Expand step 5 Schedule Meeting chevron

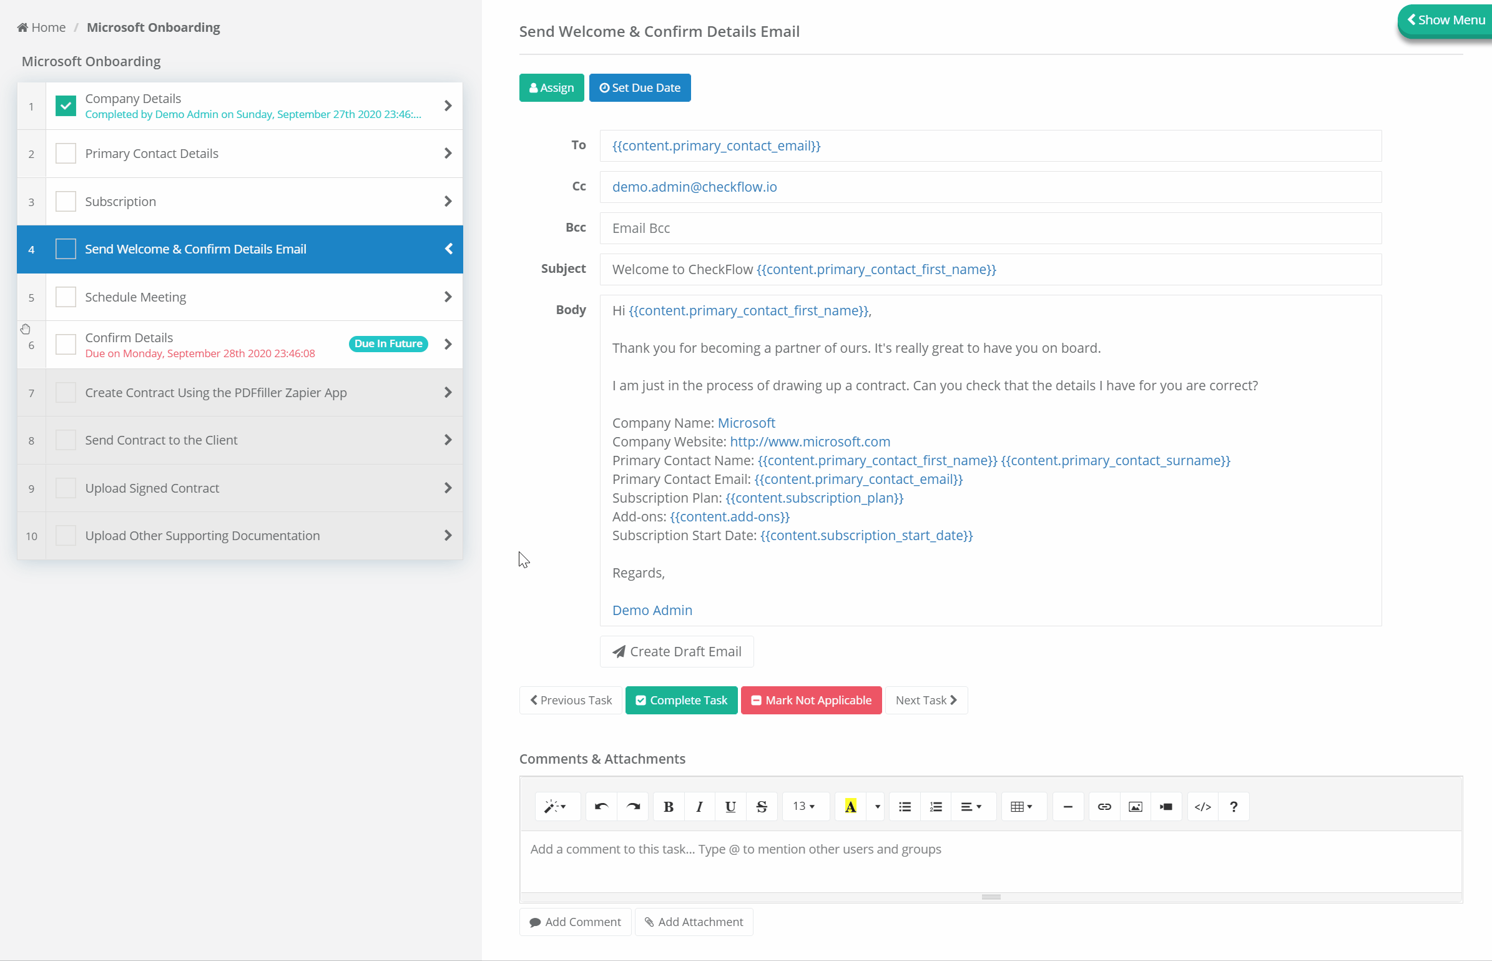(x=448, y=296)
